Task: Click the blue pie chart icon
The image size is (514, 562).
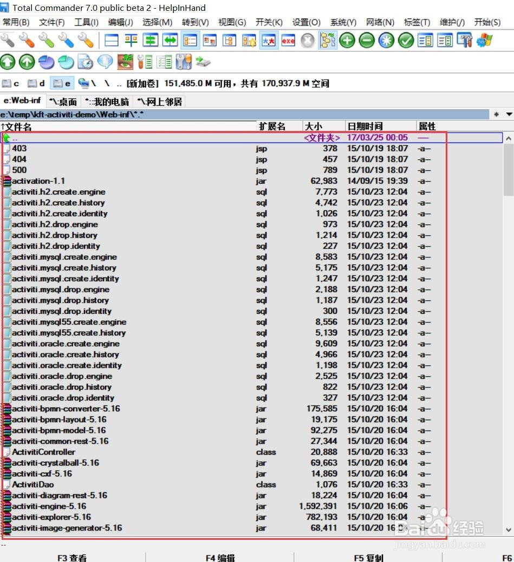Action: tap(47, 62)
